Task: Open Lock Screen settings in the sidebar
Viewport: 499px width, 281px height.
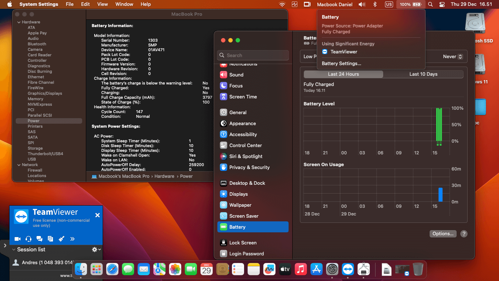Action: (253, 243)
